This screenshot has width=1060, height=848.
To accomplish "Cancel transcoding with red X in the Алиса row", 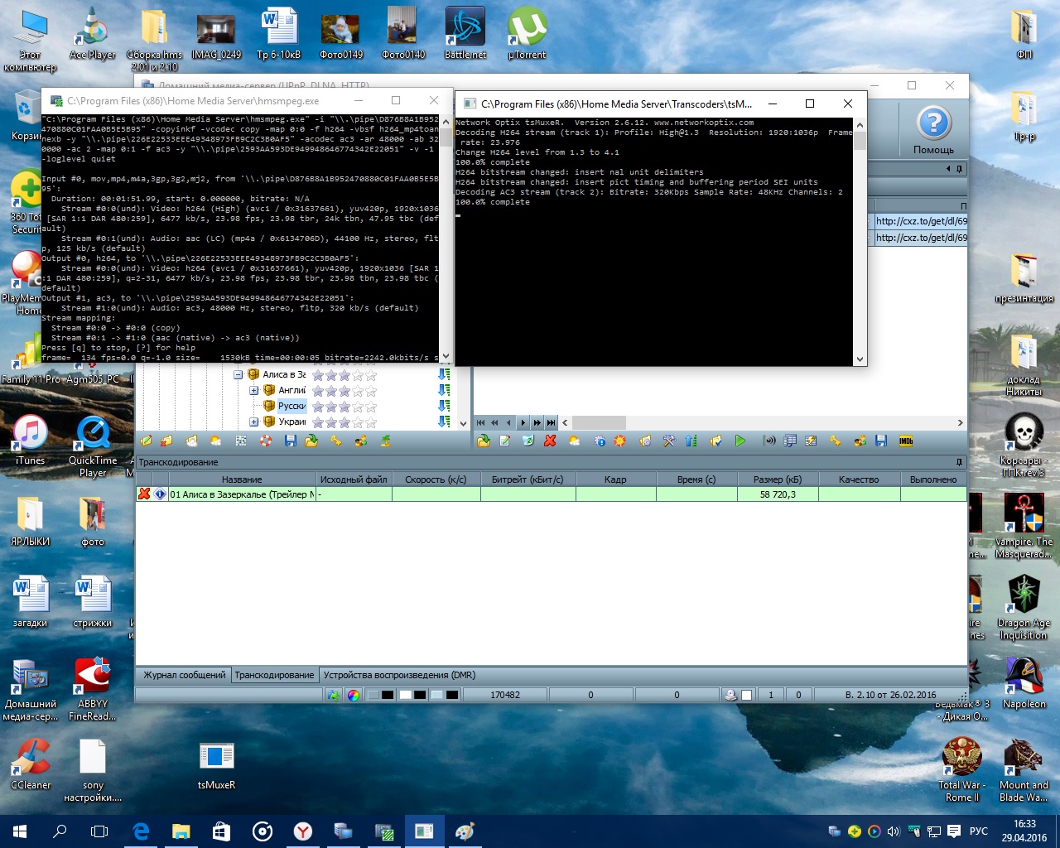I will (144, 494).
